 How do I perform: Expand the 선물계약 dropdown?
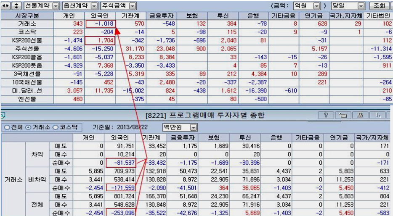56,6
